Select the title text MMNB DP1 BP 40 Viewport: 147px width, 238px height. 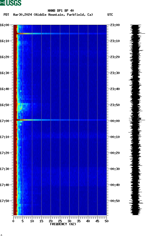pos(61,11)
